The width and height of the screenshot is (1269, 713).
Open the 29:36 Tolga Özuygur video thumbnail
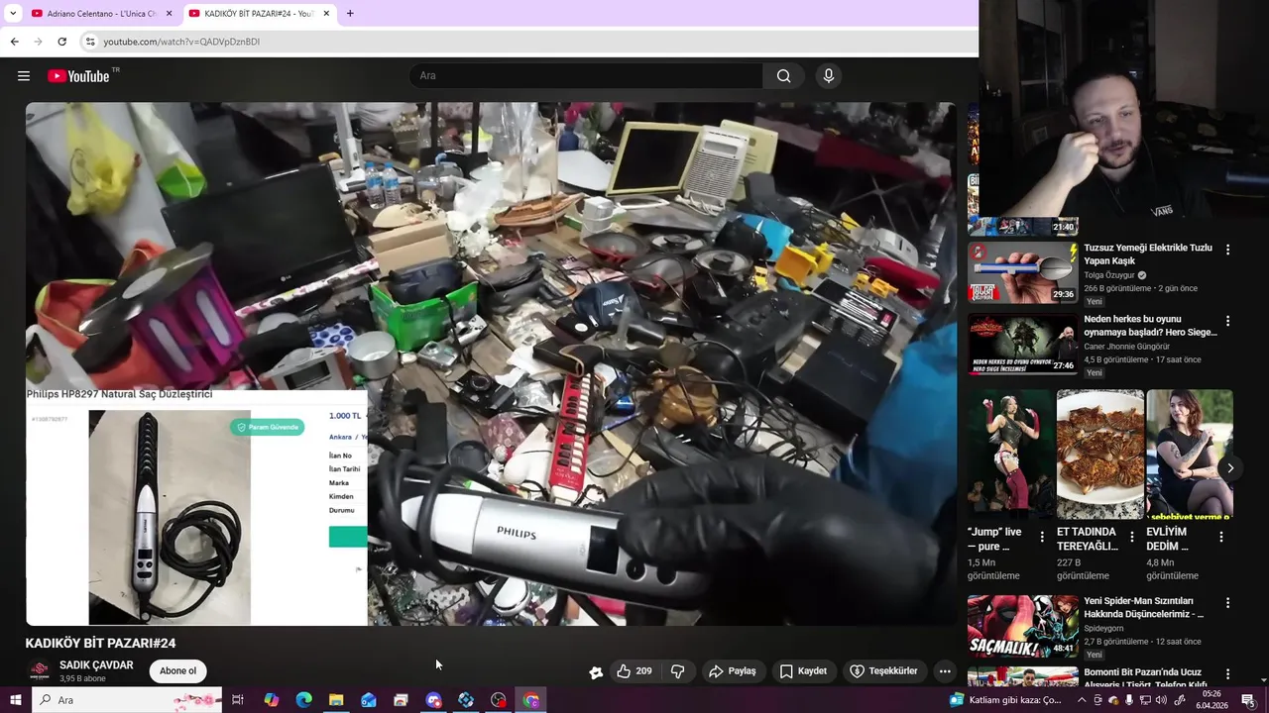[1022, 272]
